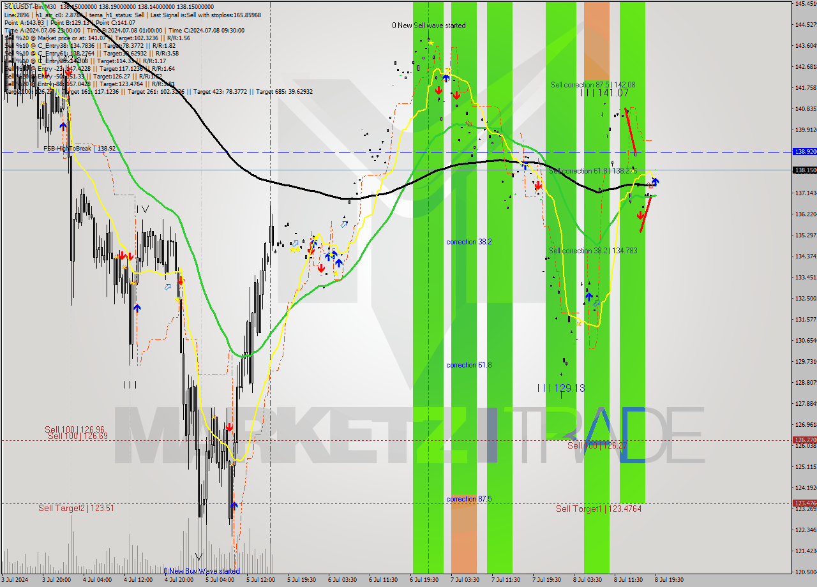Viewport: 817px width, 587px height.
Task: Click the 137.143 price axis label
Action: tap(806, 193)
